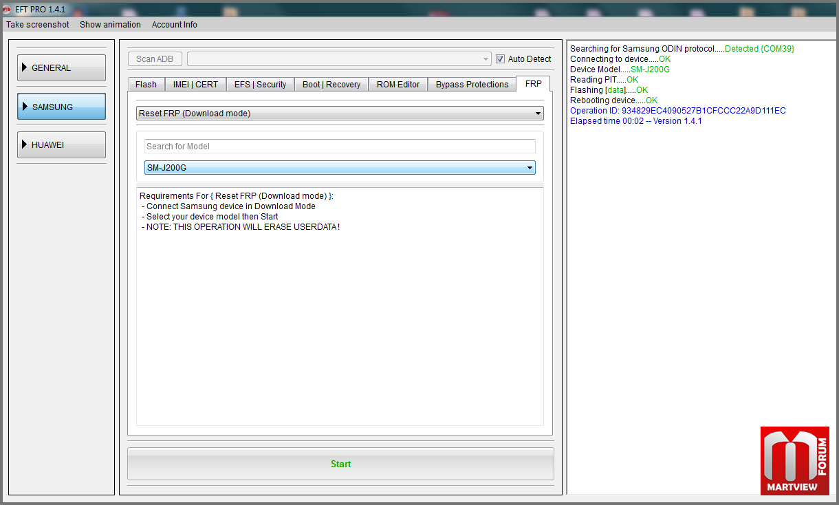The width and height of the screenshot is (839, 505).
Task: Select the HUAWEI sidebar section
Action: [61, 145]
